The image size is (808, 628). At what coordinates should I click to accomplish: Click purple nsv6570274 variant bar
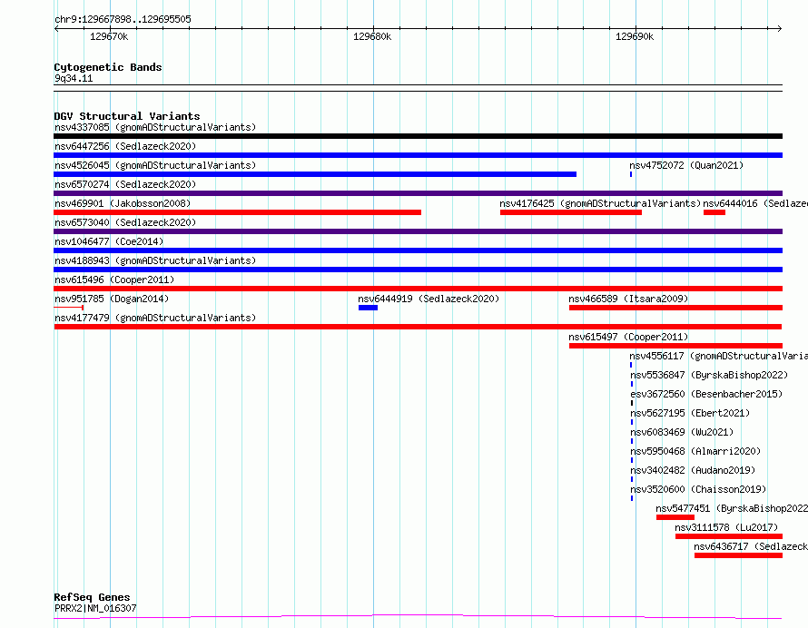pos(418,193)
